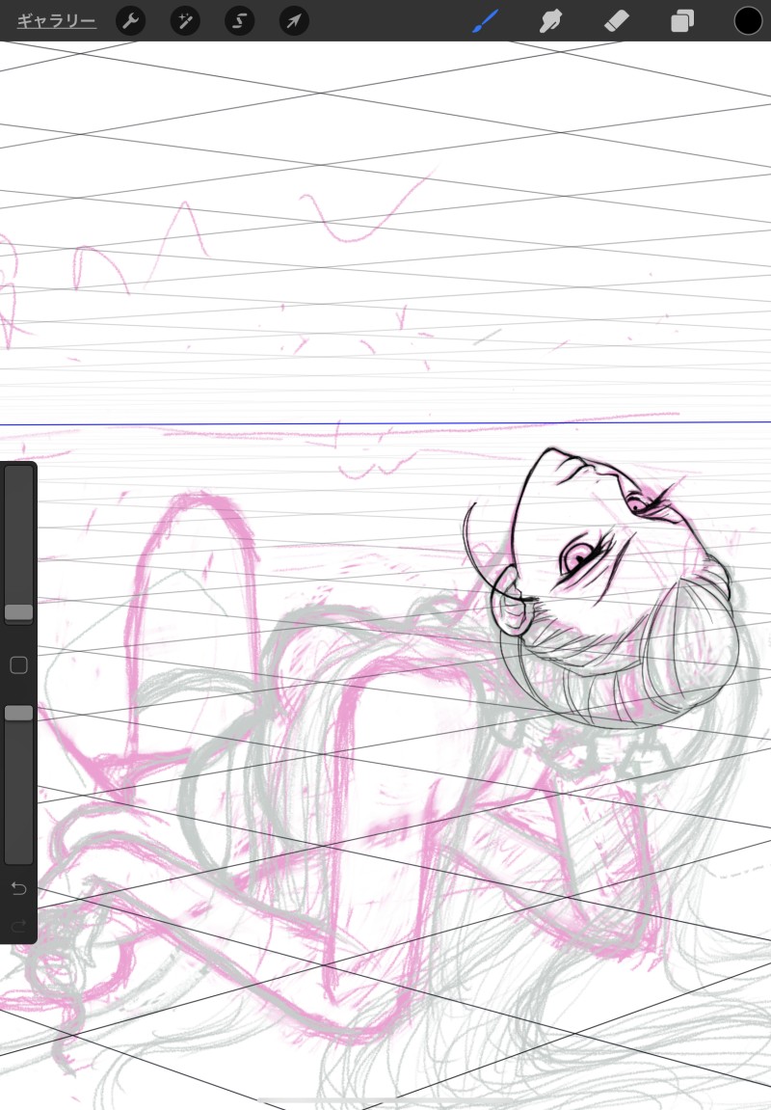Adjust the brush opacity slider handle
The image size is (771, 1110).
(x=19, y=713)
